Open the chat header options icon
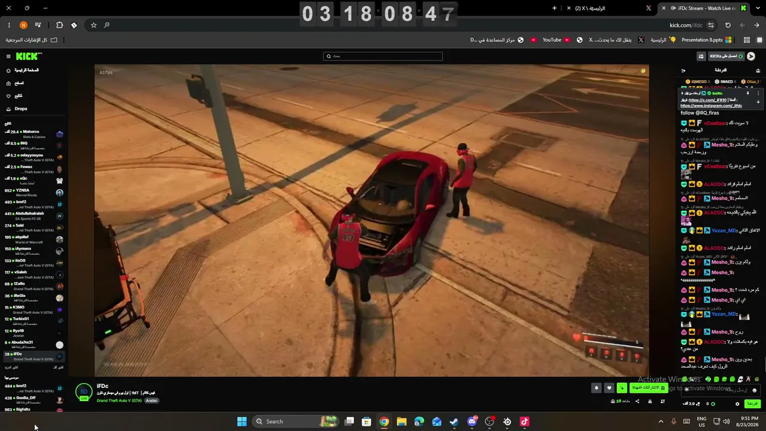766x431 pixels. click(758, 70)
